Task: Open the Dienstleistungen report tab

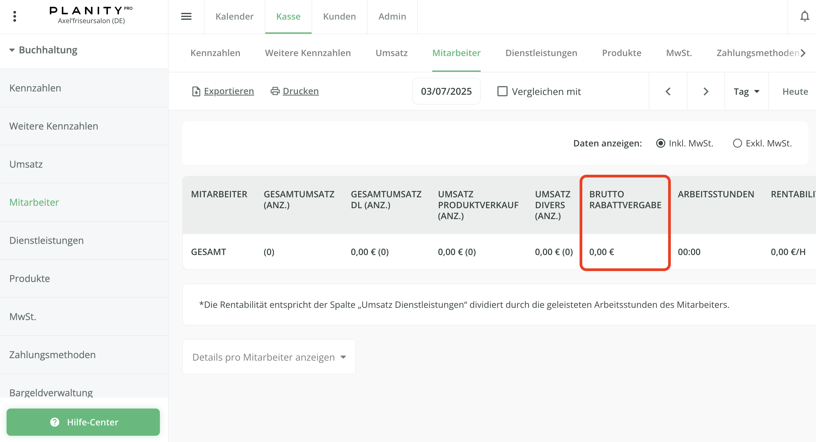Action: coord(541,53)
